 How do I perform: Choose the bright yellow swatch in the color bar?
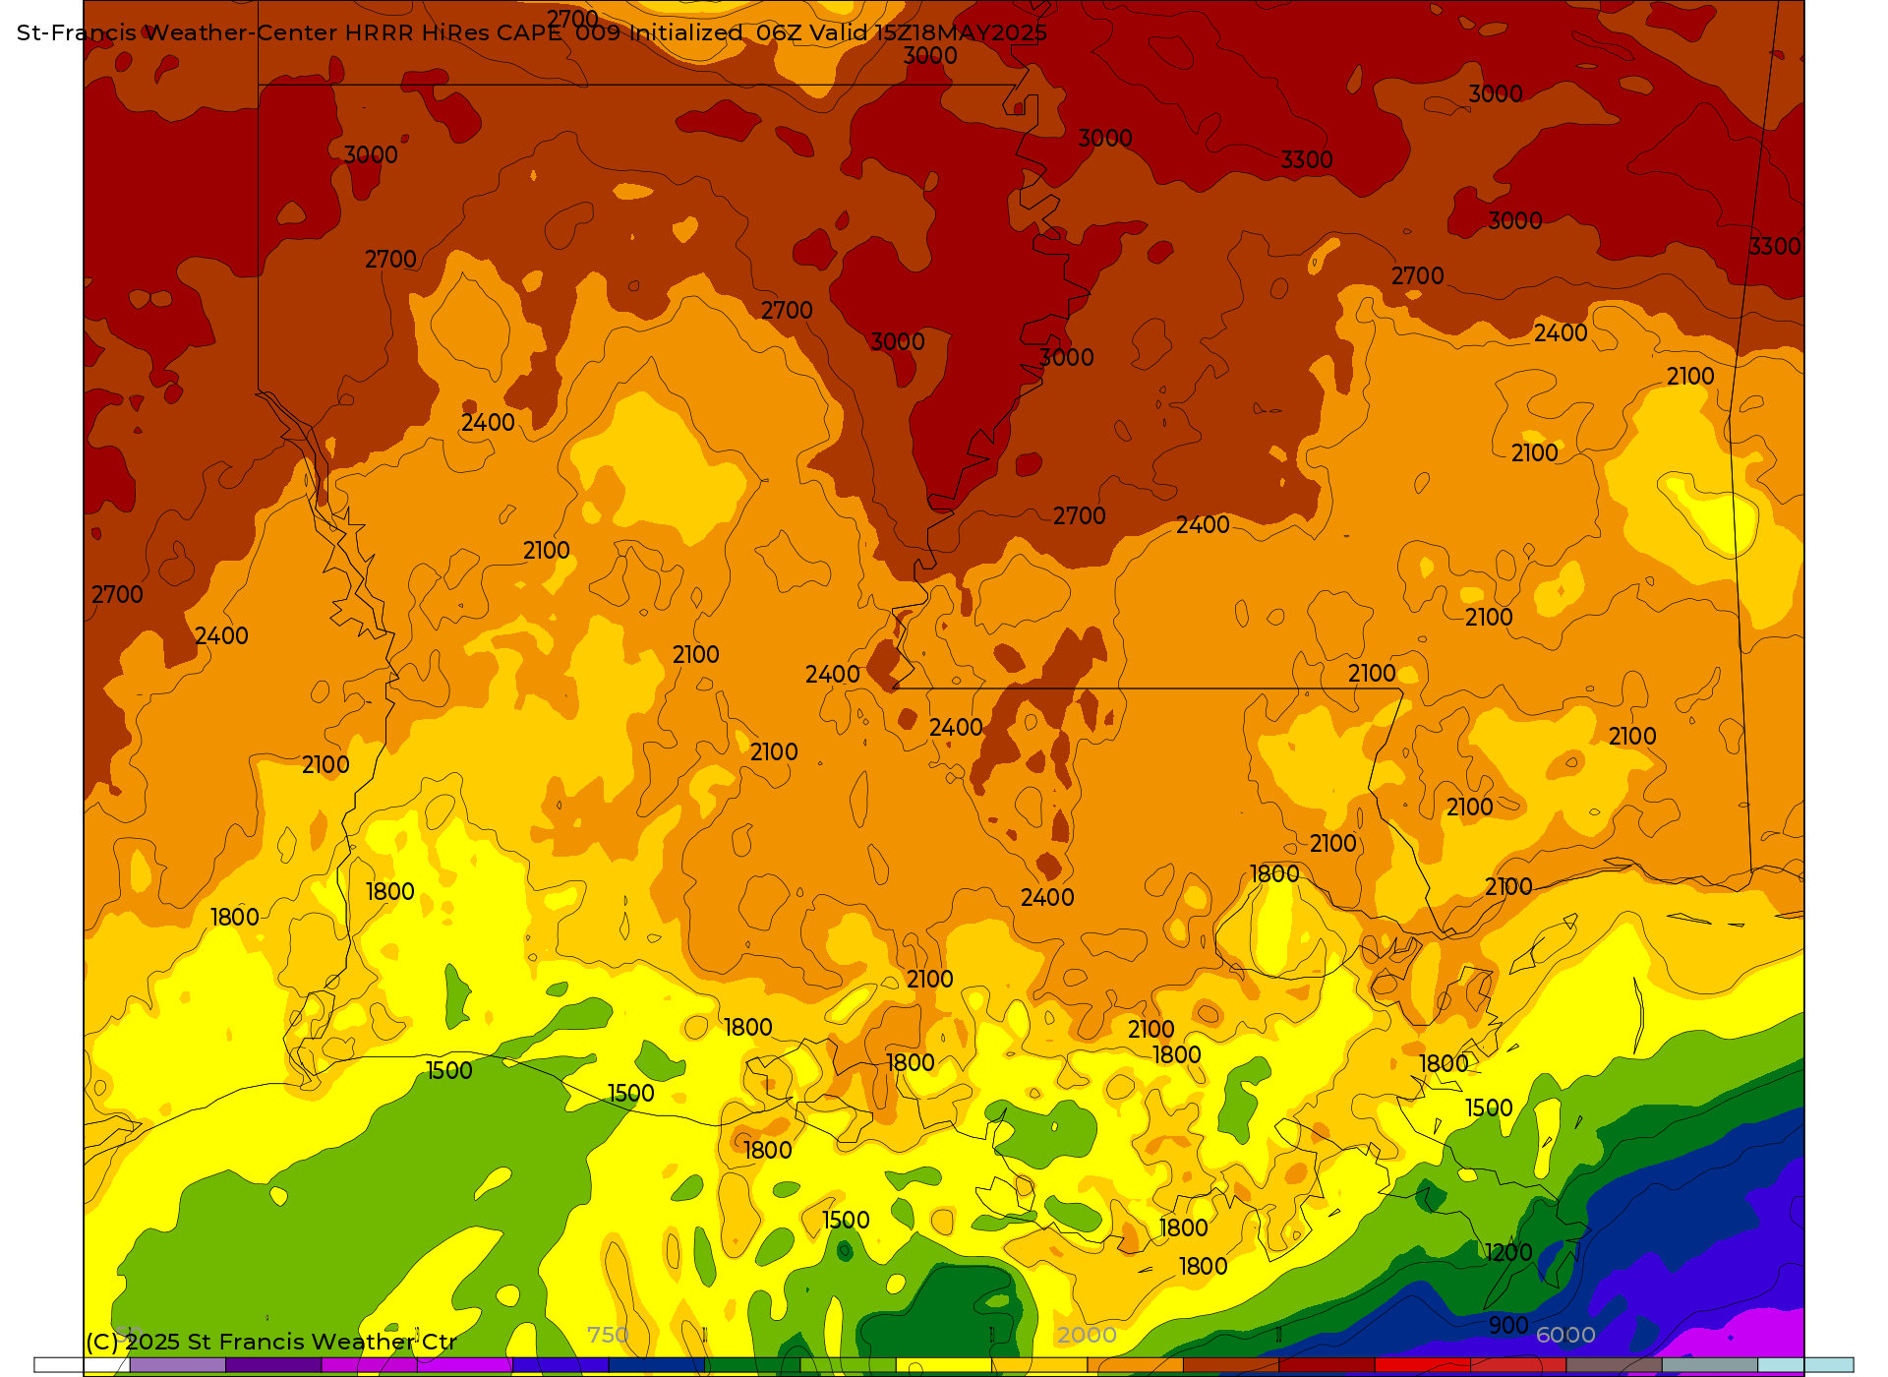pyautogui.click(x=944, y=1365)
